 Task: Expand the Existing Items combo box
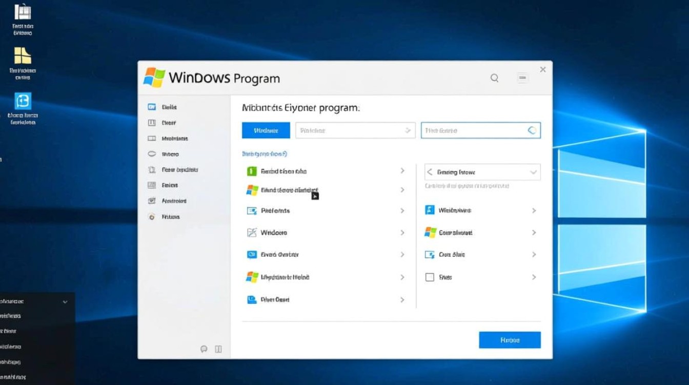482,171
